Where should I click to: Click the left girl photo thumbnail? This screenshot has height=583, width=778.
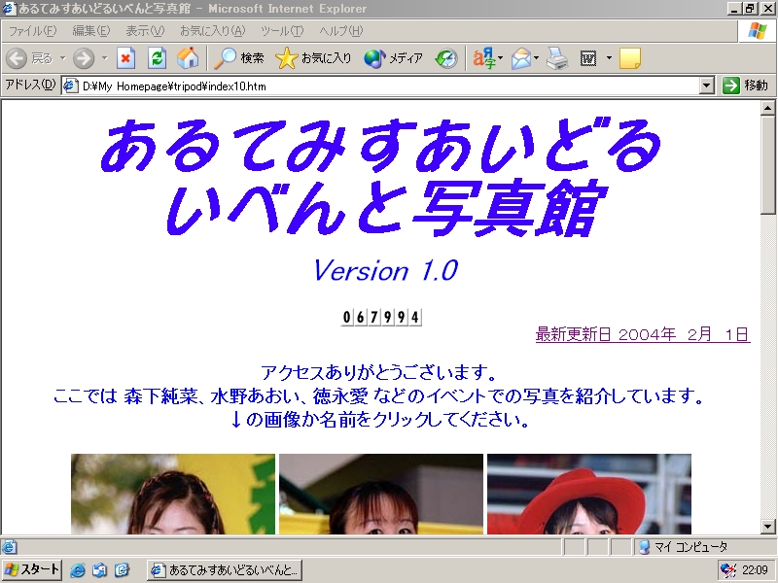pyautogui.click(x=173, y=495)
